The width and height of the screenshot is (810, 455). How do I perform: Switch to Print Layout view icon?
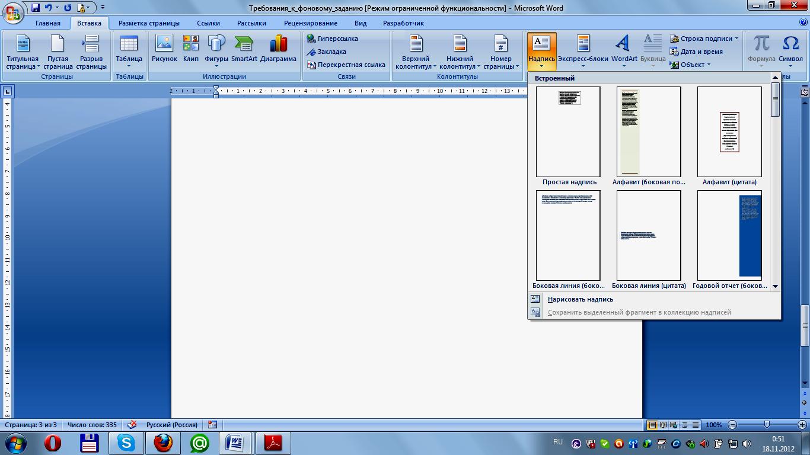pyautogui.click(x=652, y=425)
